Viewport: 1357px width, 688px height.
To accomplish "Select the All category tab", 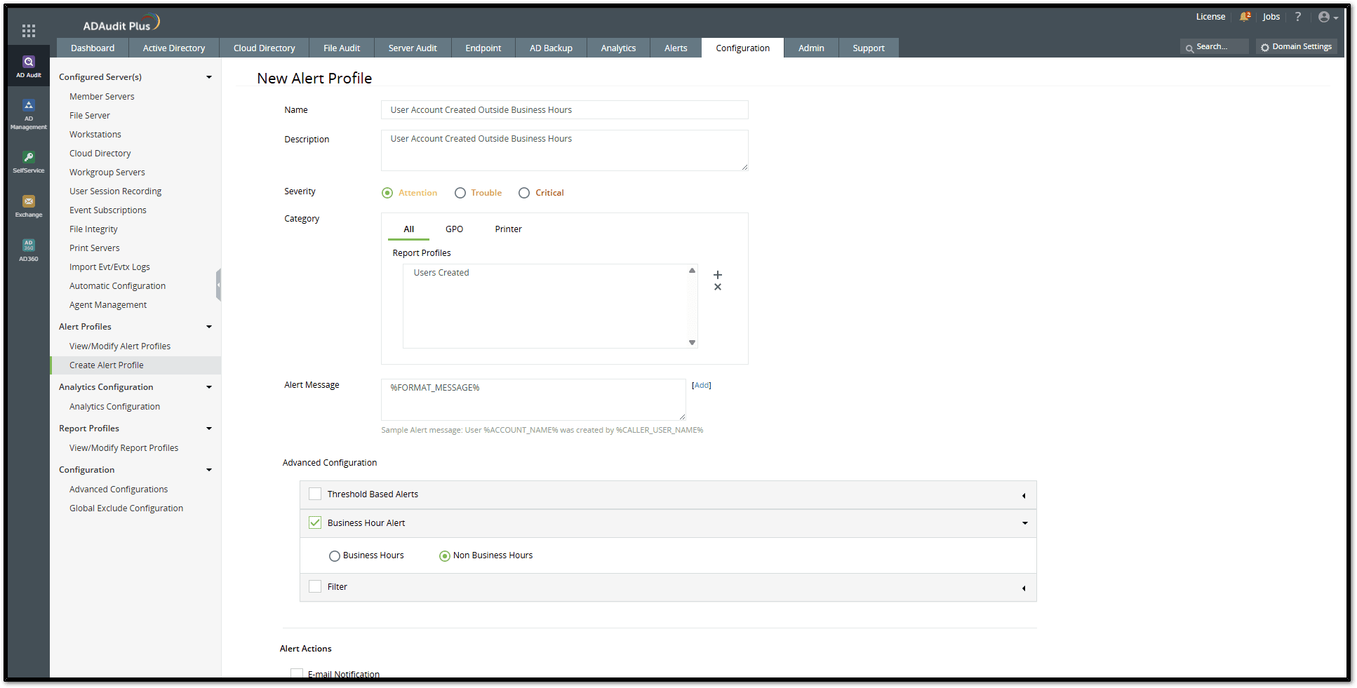I will (409, 229).
